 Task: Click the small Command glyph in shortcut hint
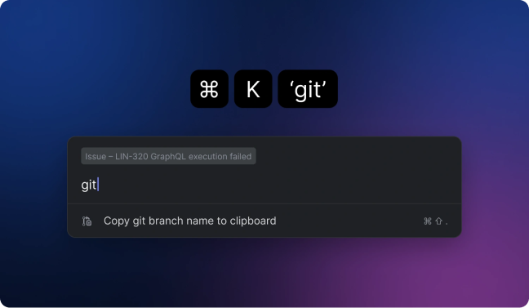(x=428, y=221)
